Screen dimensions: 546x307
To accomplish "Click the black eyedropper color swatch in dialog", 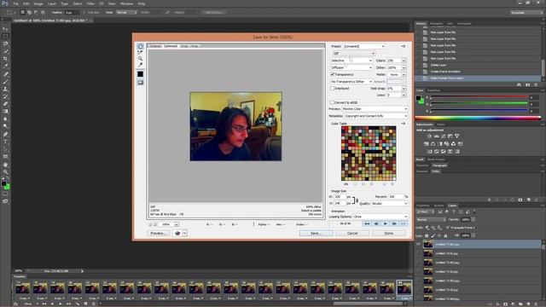I will [140, 74].
